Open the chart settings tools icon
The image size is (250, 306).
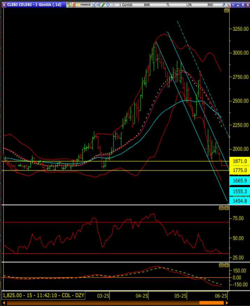point(228,5)
